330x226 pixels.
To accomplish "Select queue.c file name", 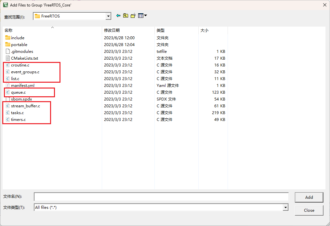I will pos(19,92).
